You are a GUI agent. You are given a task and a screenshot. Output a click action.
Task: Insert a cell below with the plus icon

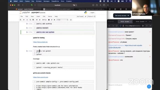24,20
